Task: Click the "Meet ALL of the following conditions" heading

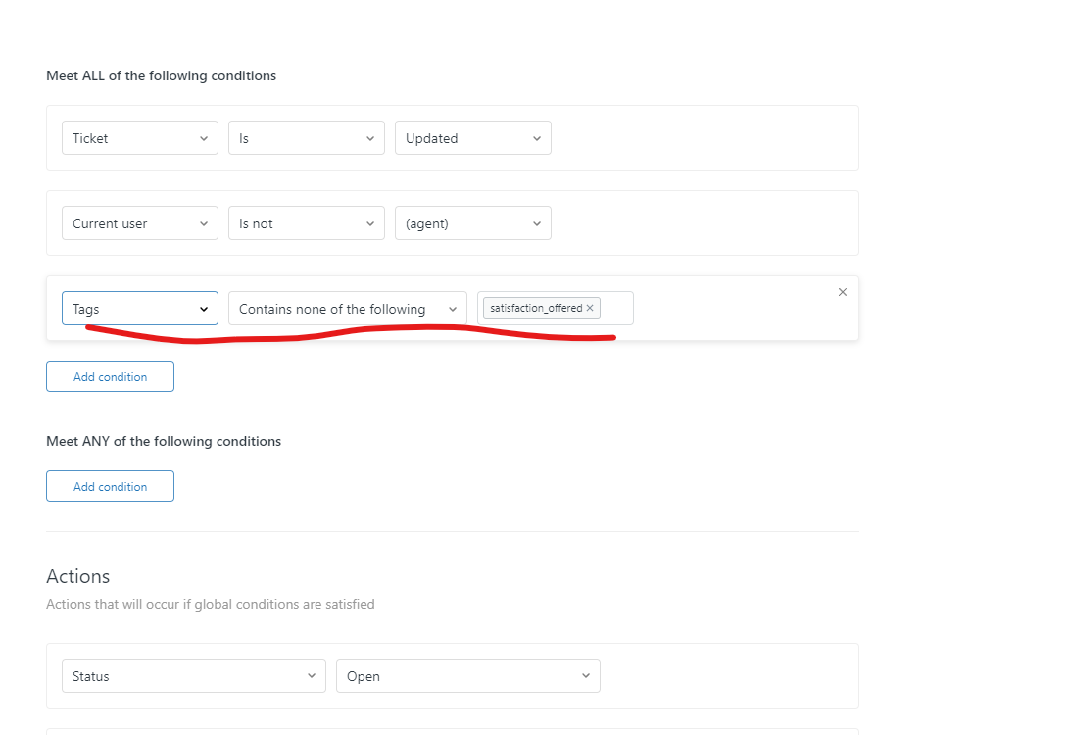Action: pos(161,75)
